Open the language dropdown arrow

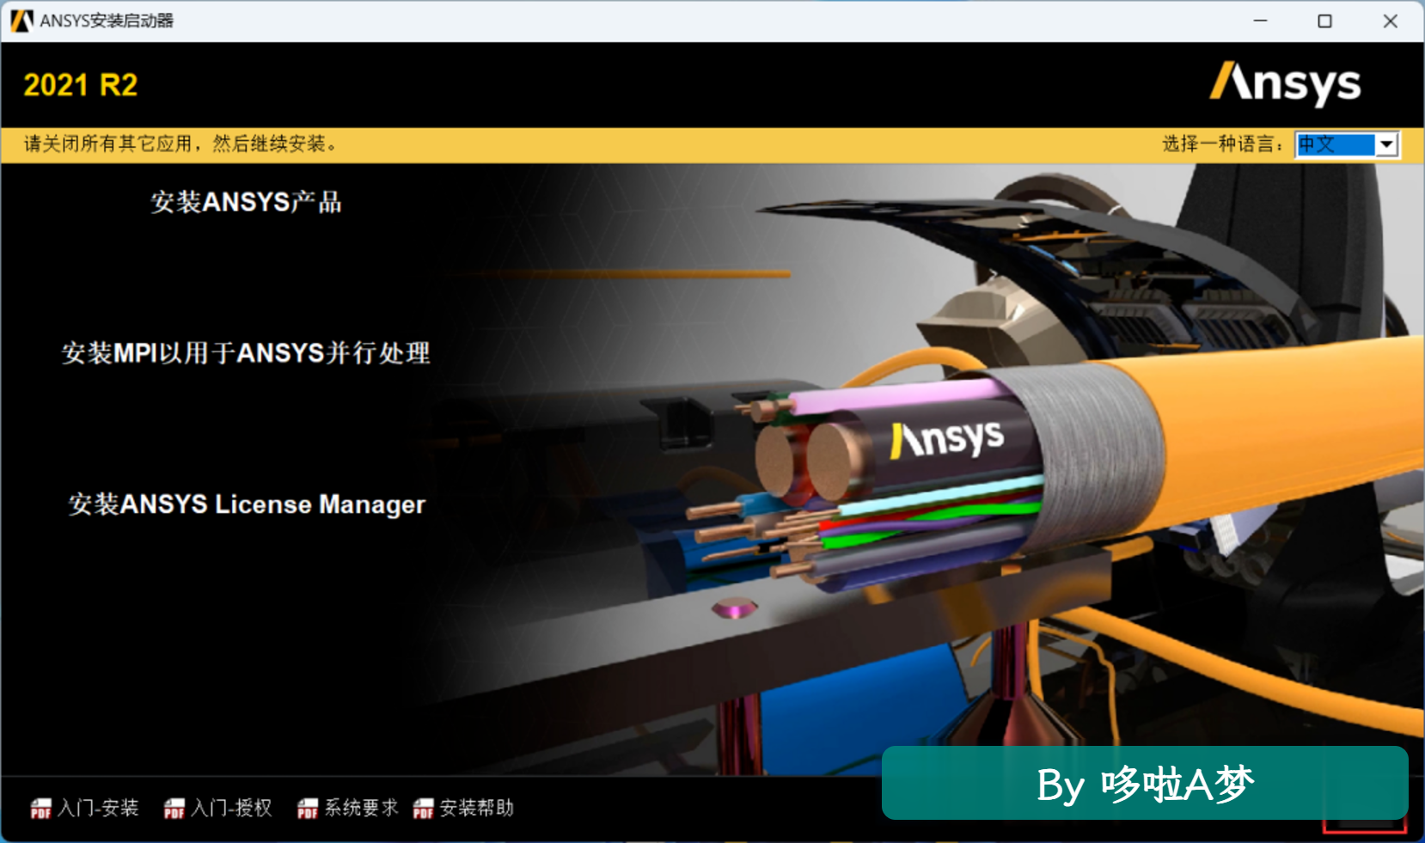click(x=1386, y=144)
